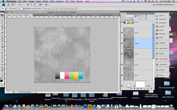Click the Layer 4 thumbnail
This screenshot has width=177, height=110.
pos(129,65)
